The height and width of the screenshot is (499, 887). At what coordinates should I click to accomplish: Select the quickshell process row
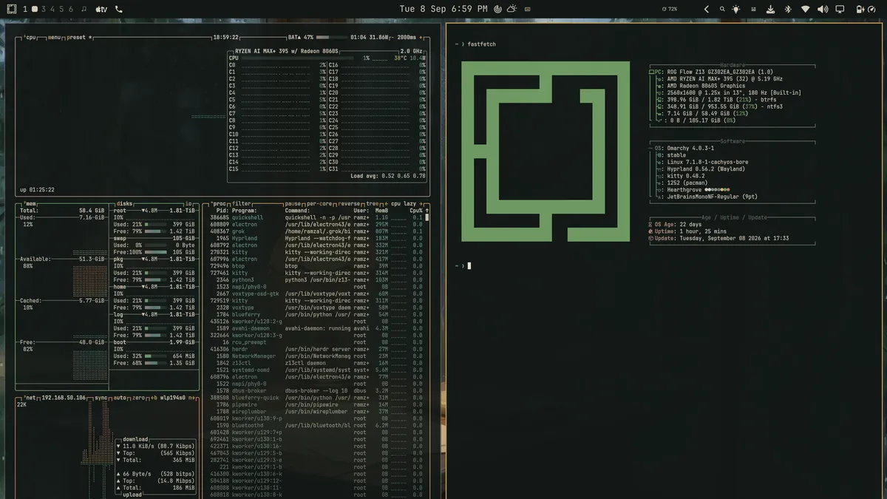point(316,218)
